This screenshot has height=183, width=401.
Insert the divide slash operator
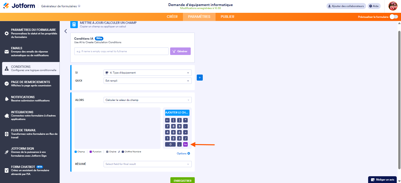point(185,138)
